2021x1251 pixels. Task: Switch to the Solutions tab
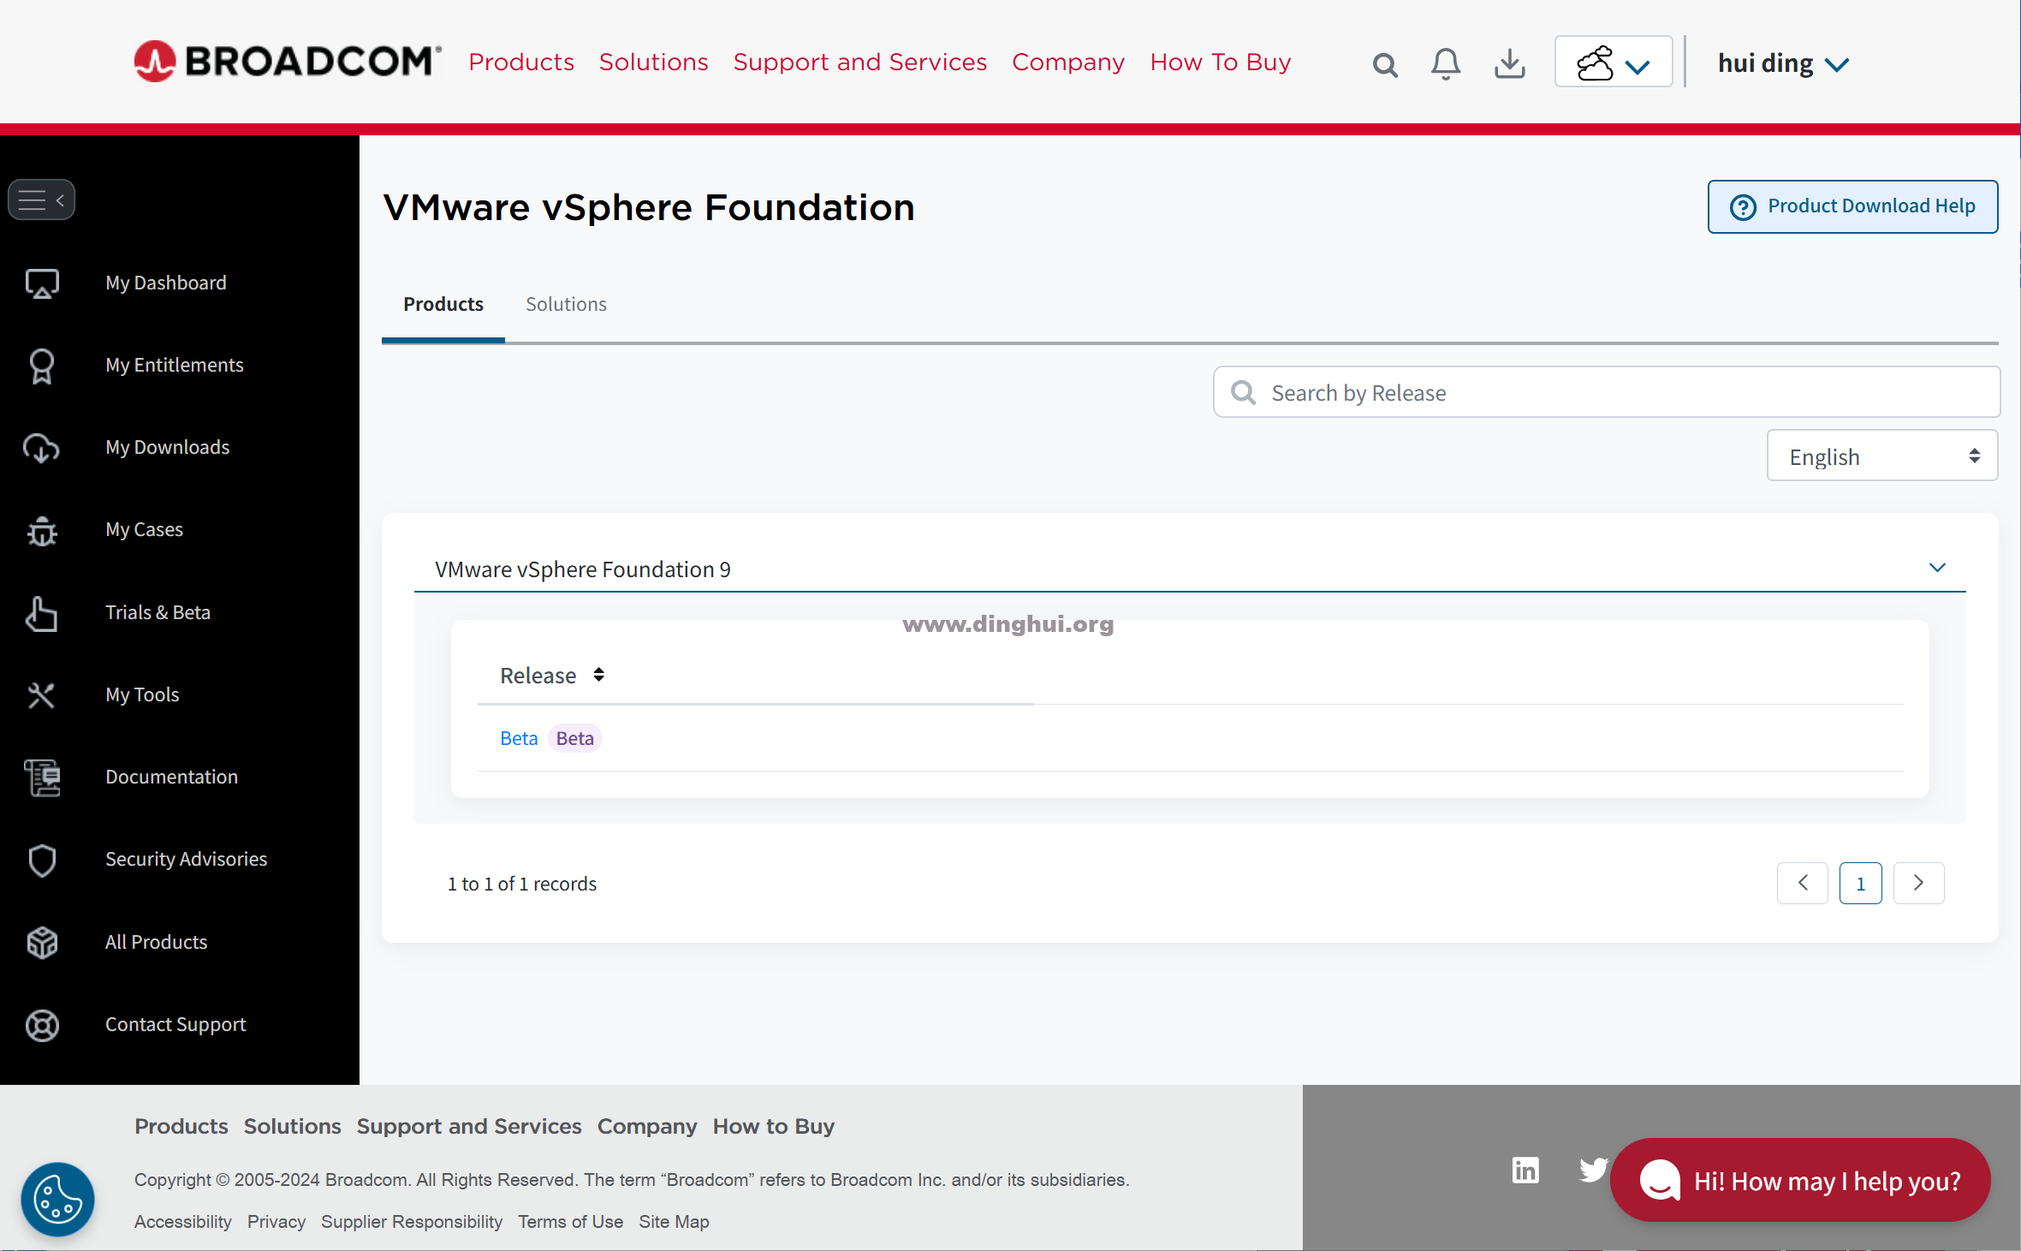pos(566,304)
